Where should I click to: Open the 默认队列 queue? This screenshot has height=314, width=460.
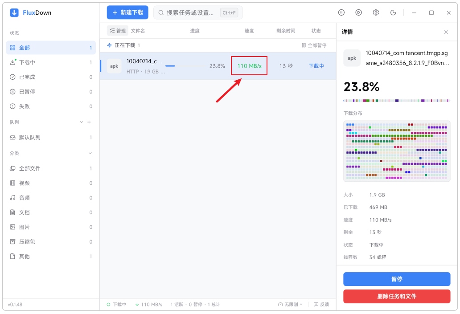coord(51,137)
